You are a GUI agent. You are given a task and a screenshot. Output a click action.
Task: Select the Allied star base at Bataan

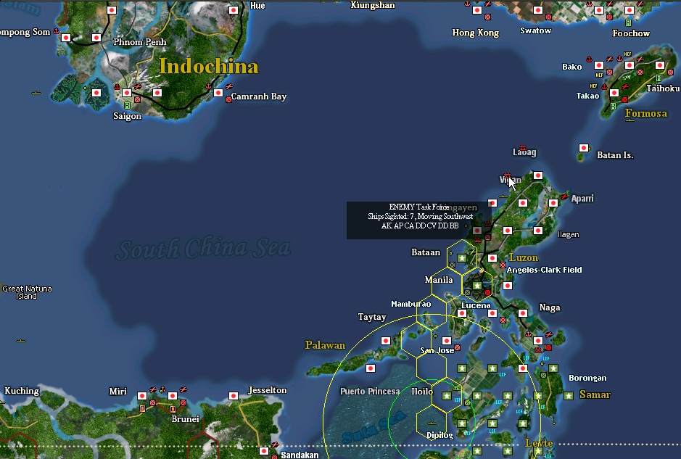pyautogui.click(x=462, y=258)
